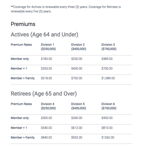Click the Division 5 ($400,000) column header
This screenshot has height=150, width=146.
point(79,106)
